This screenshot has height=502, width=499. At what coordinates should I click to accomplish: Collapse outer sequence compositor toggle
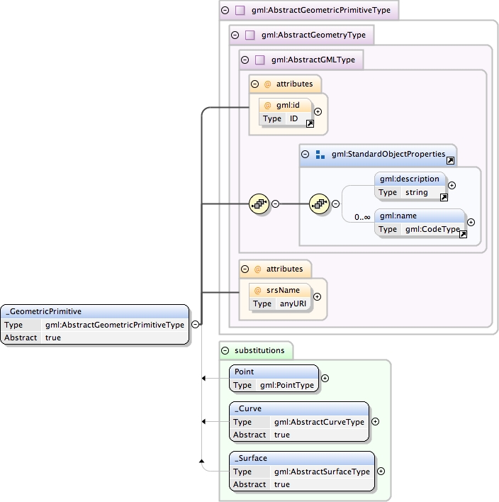[x=275, y=203]
